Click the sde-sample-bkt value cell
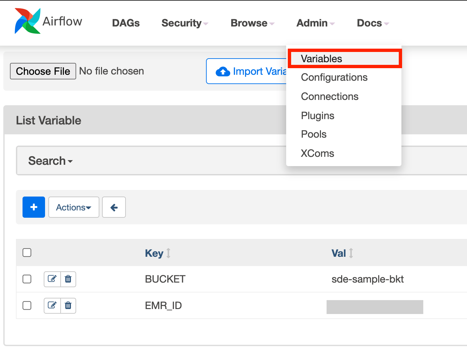The image size is (467, 360). pyautogui.click(x=368, y=279)
